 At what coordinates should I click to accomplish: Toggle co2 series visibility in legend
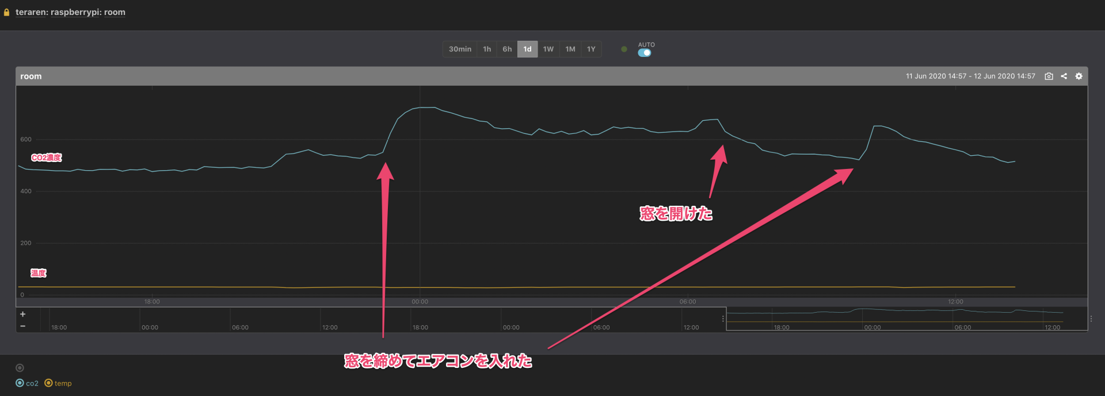(x=27, y=383)
